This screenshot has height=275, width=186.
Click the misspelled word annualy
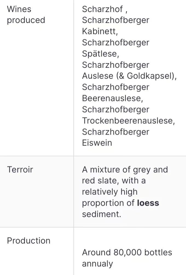click(x=97, y=264)
